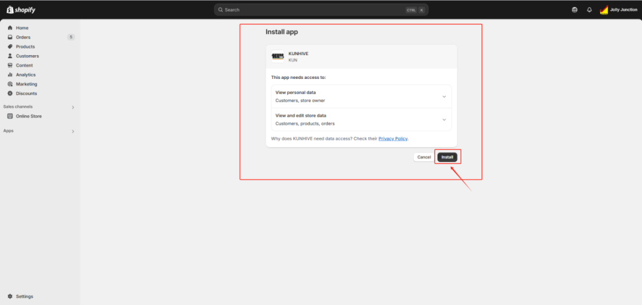Image resolution: width=642 pixels, height=305 pixels.
Task: Click the Discounts badge icon
Action: click(10, 93)
